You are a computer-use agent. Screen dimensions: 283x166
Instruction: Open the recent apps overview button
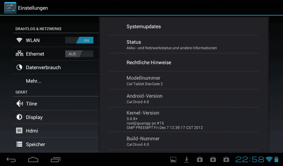point(55,160)
